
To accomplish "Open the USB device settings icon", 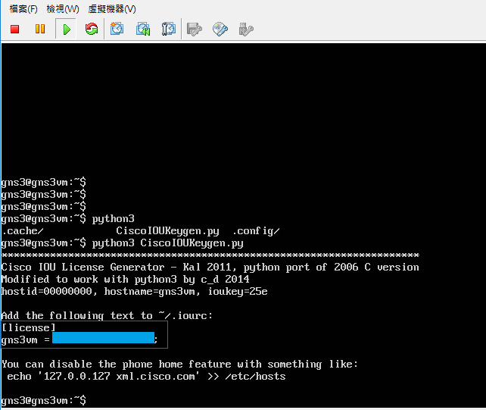I will click(246, 30).
